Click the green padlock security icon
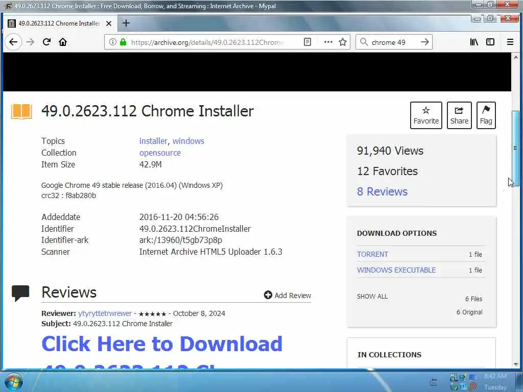Image resolution: width=523 pixels, height=392 pixels. coord(123,42)
